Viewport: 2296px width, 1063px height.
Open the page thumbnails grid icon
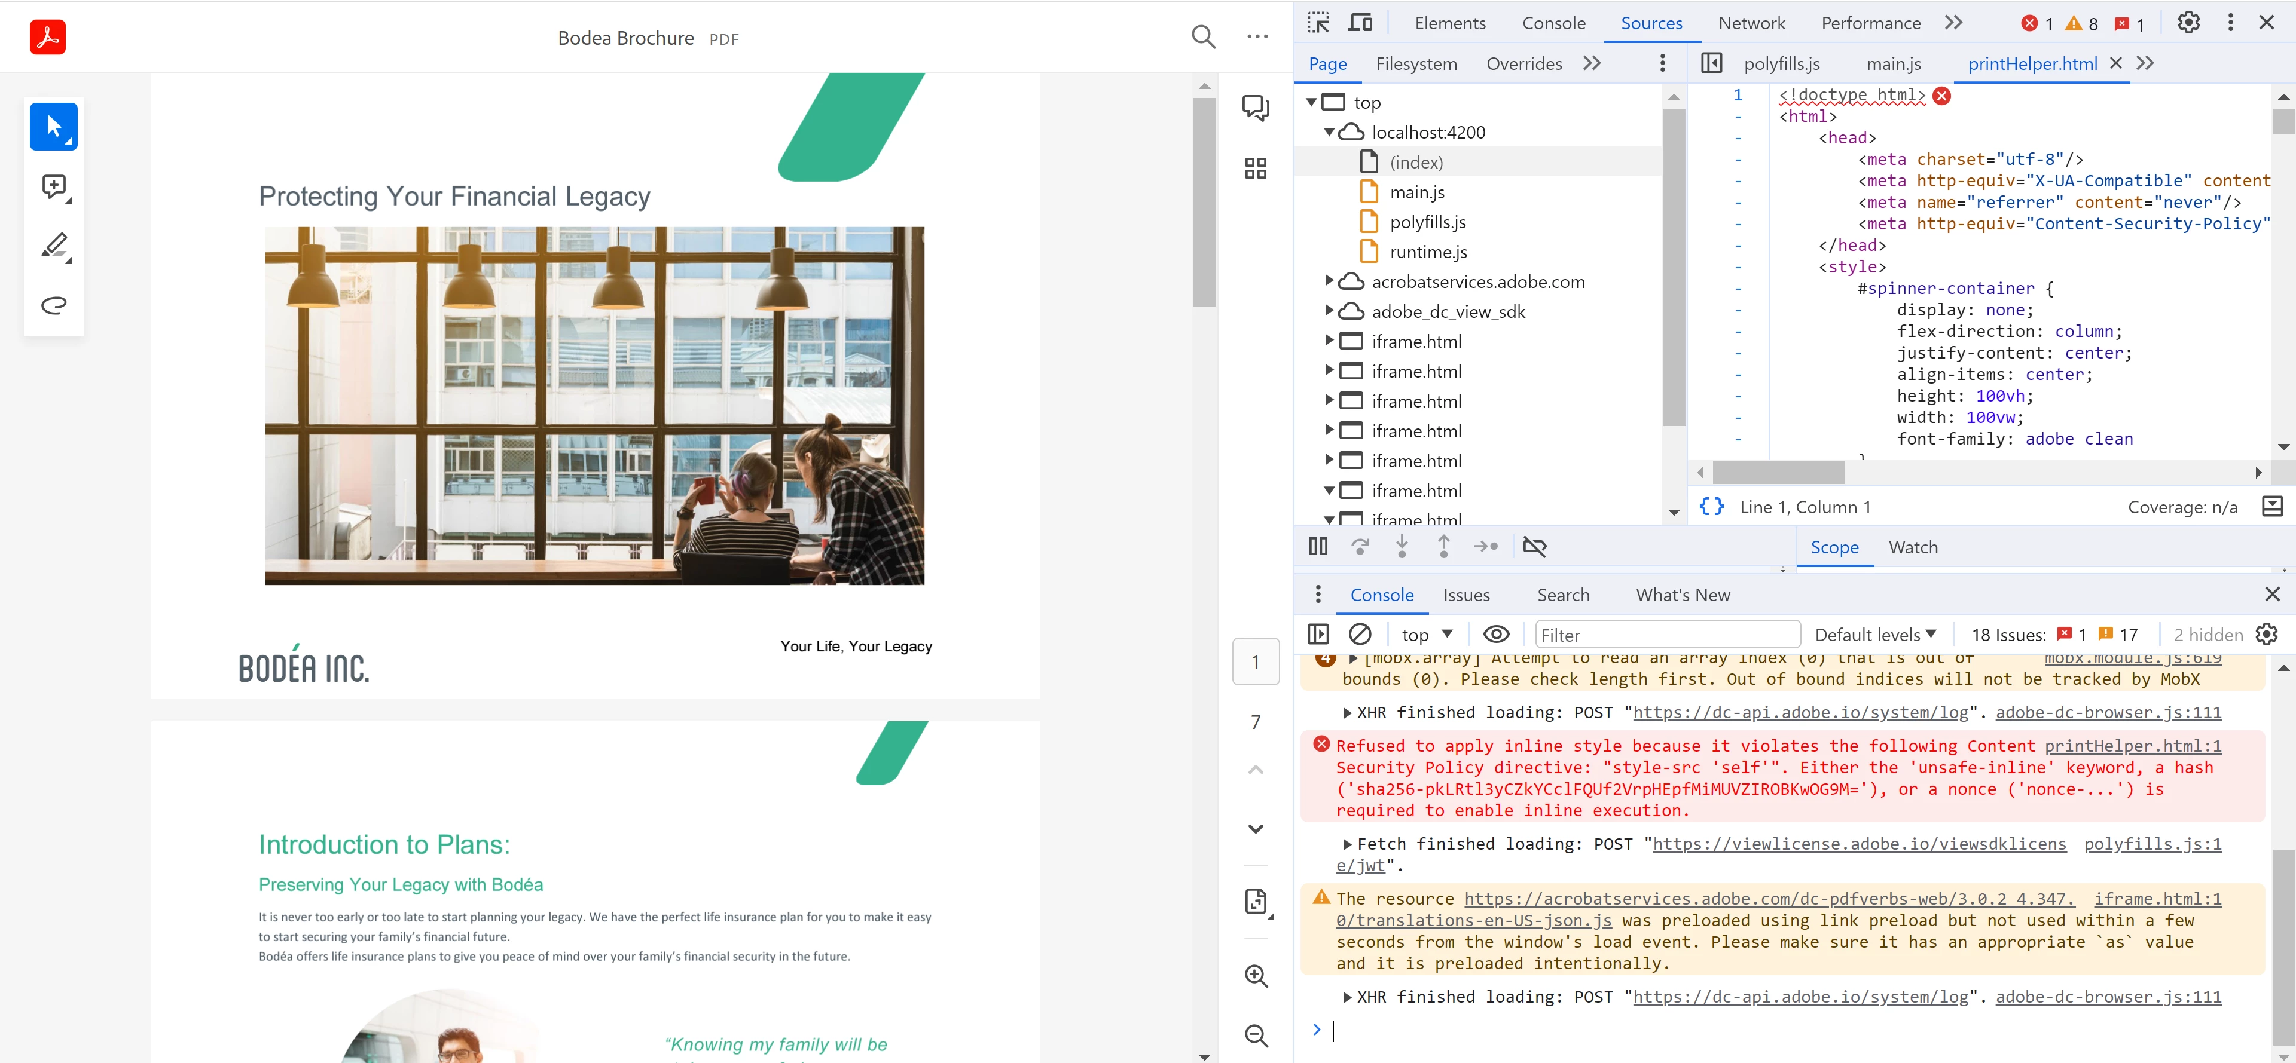pyautogui.click(x=1255, y=169)
